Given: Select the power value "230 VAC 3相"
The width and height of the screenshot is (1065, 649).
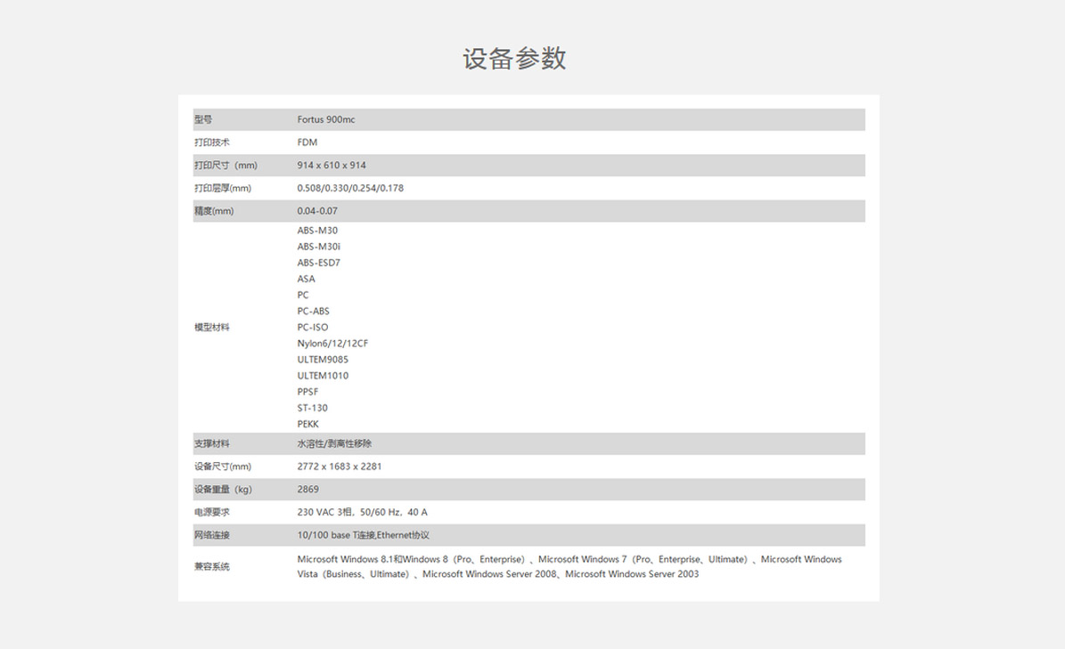Looking at the screenshot, I should 325,513.
